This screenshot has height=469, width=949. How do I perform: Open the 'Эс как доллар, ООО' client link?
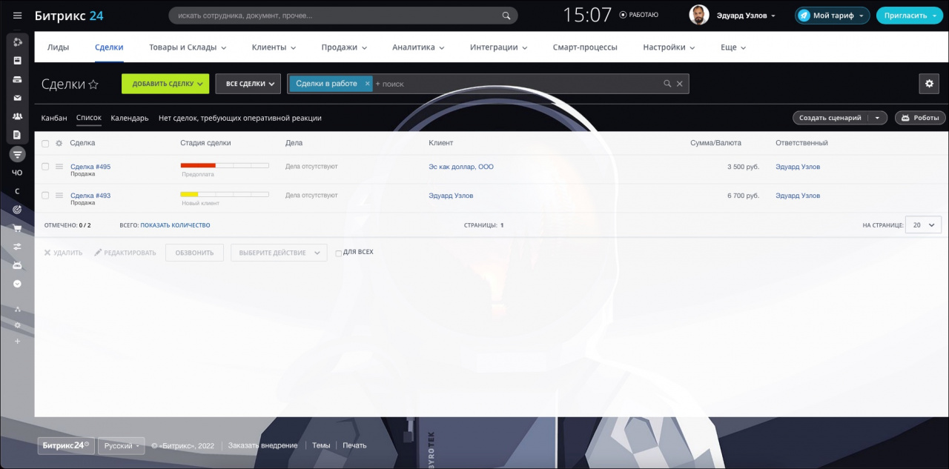tap(460, 167)
